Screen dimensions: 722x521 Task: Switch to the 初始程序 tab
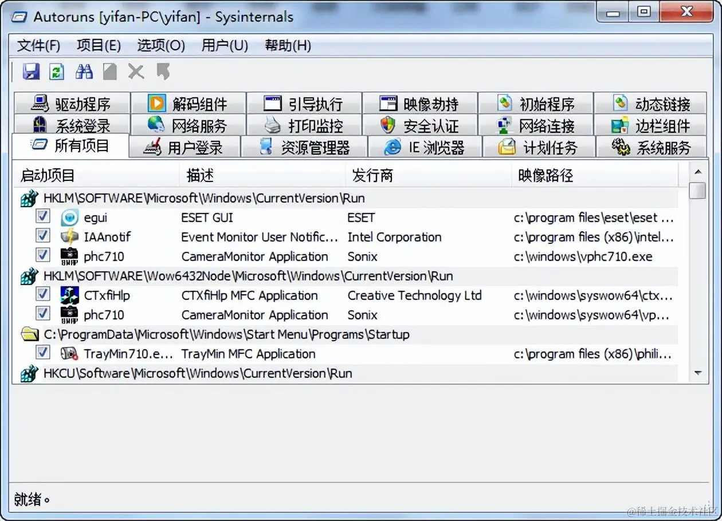536,104
